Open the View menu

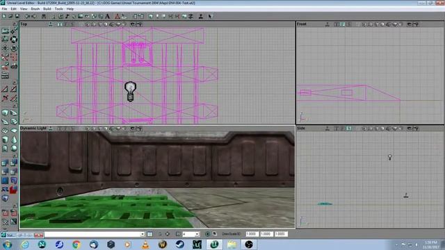[x=24, y=9]
